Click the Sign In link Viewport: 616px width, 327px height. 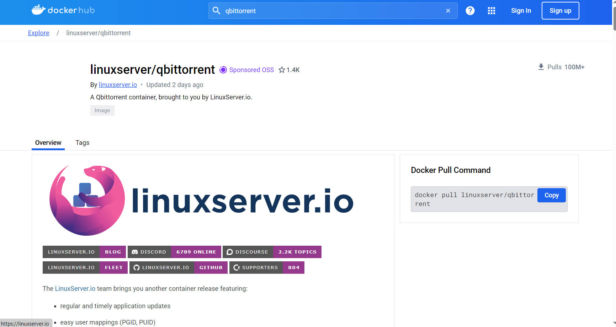pyautogui.click(x=521, y=11)
